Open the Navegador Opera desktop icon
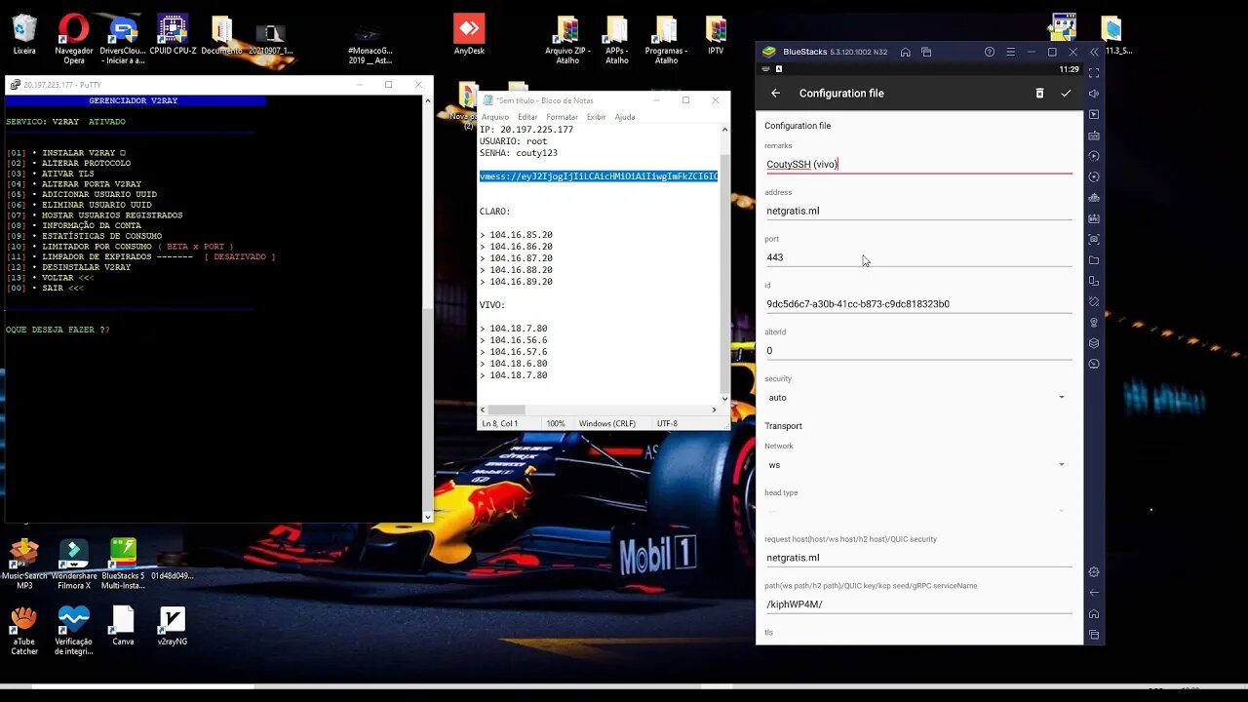Screen dimensions: 1248x702 point(74,40)
